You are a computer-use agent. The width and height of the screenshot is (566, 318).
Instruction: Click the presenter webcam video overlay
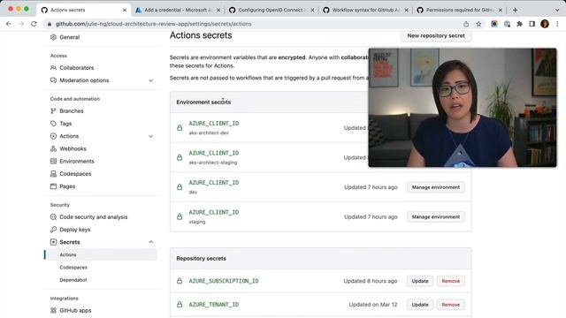pos(463,108)
